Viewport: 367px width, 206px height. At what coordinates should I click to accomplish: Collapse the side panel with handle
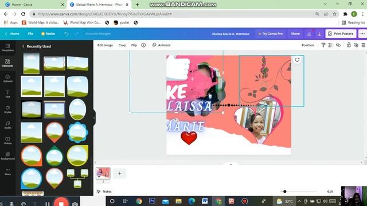tap(94, 117)
